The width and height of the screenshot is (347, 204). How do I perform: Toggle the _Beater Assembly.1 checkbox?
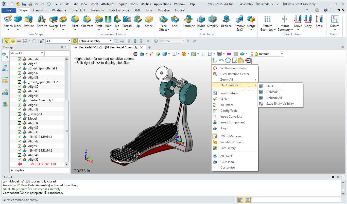[19, 100]
